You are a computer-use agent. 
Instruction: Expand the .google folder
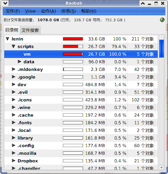click(x=13, y=77)
